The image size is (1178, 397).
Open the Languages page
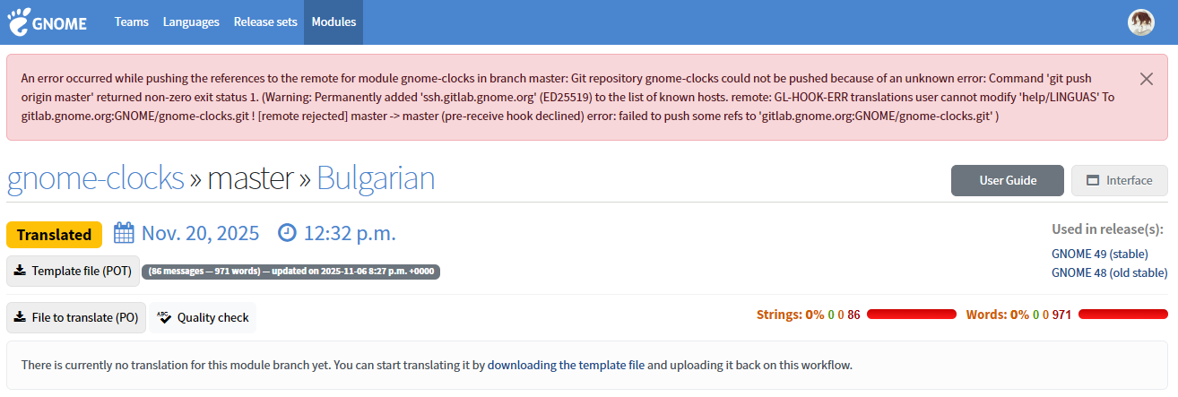click(191, 22)
